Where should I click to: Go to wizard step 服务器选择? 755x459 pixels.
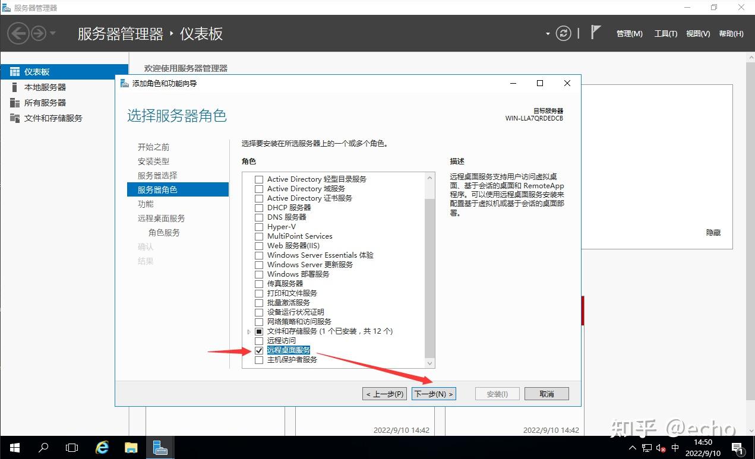coord(157,176)
